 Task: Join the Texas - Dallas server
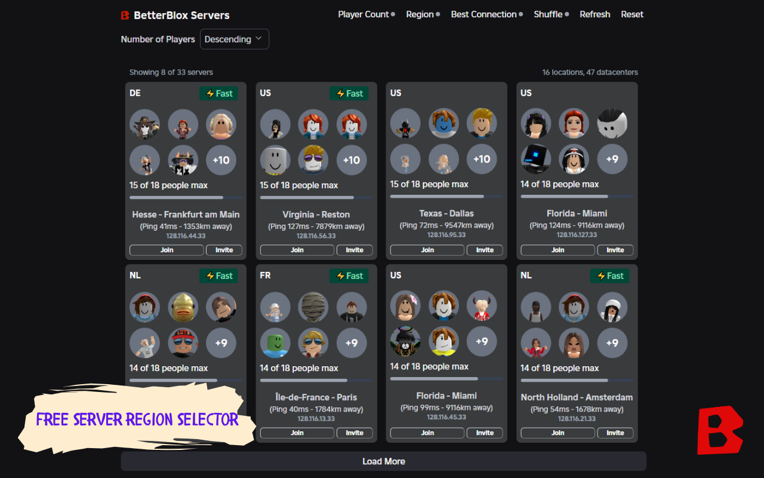(427, 250)
